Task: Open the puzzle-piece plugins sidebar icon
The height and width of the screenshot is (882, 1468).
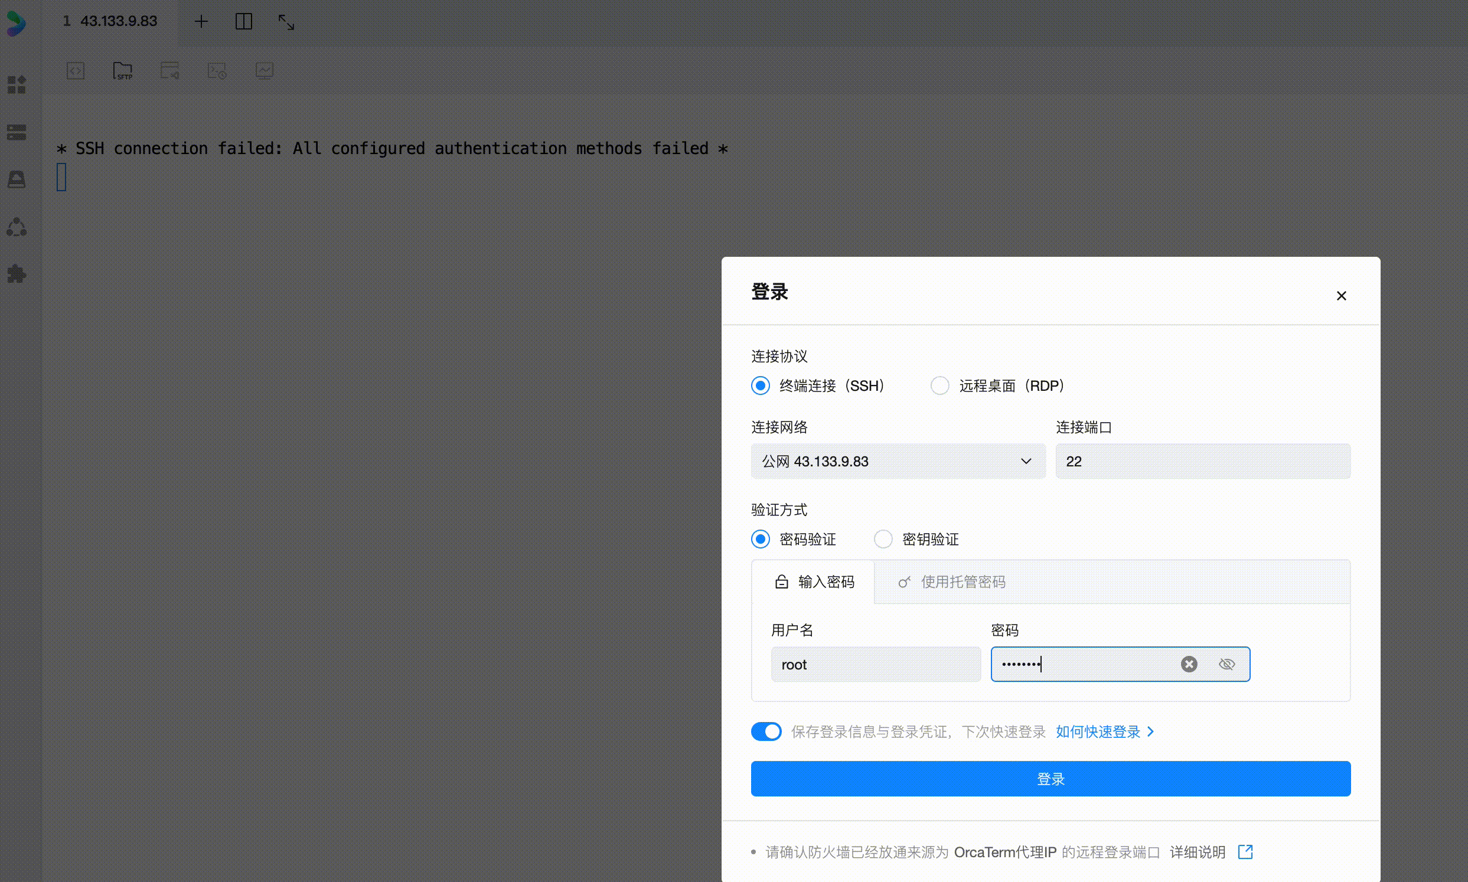Action: (17, 274)
